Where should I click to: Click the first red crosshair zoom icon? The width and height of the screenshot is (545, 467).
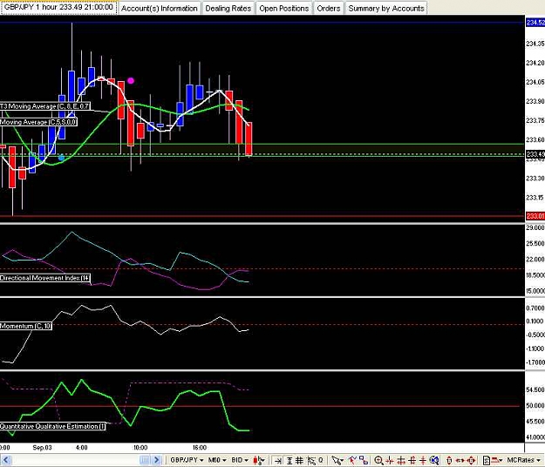390,460
